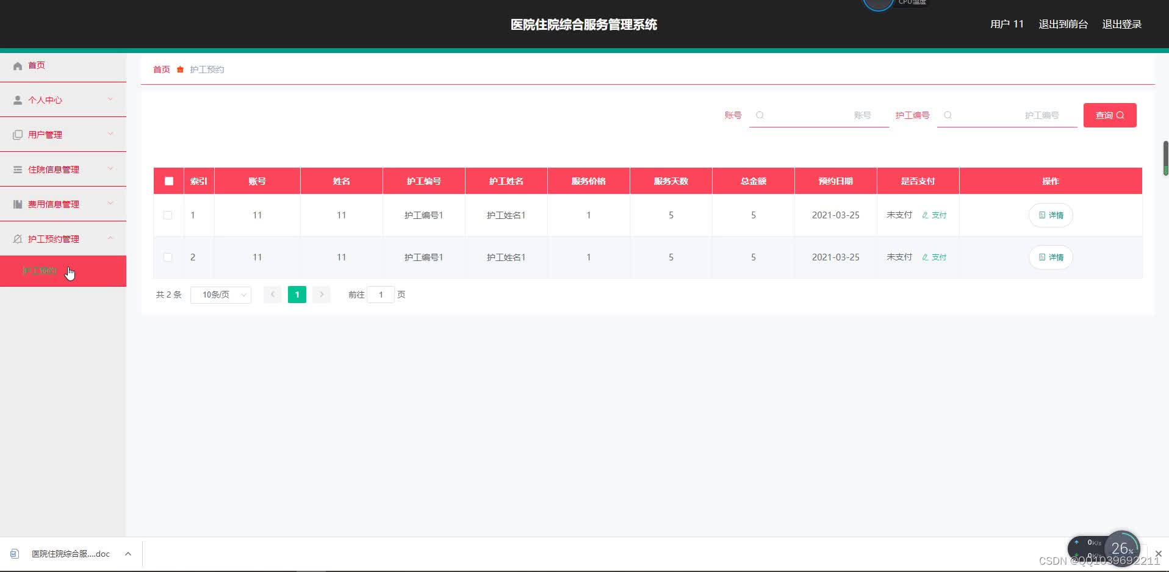Click the 护工编号 column header
1169x572 pixels.
[x=424, y=181]
